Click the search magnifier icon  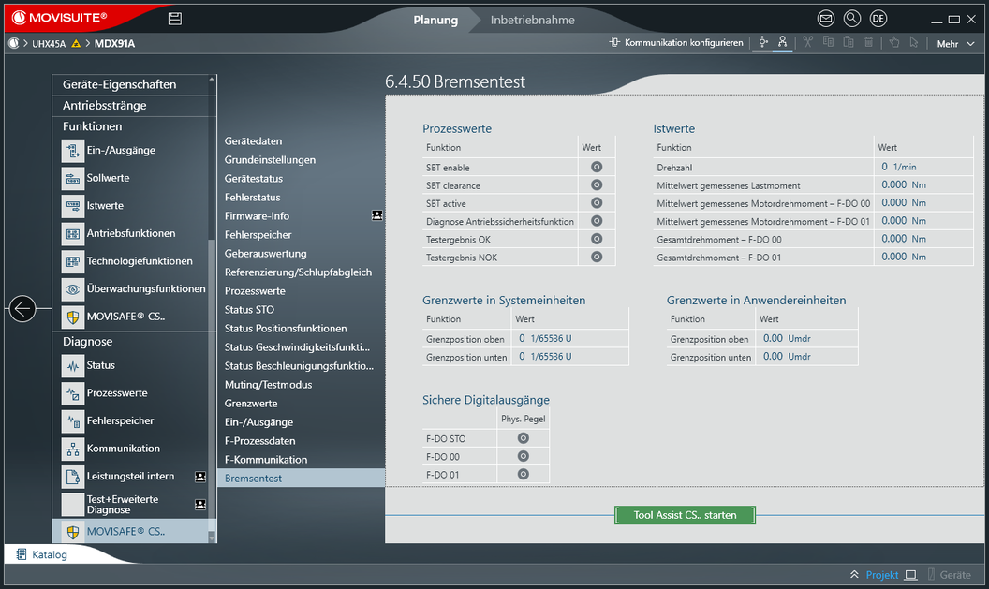(x=852, y=19)
